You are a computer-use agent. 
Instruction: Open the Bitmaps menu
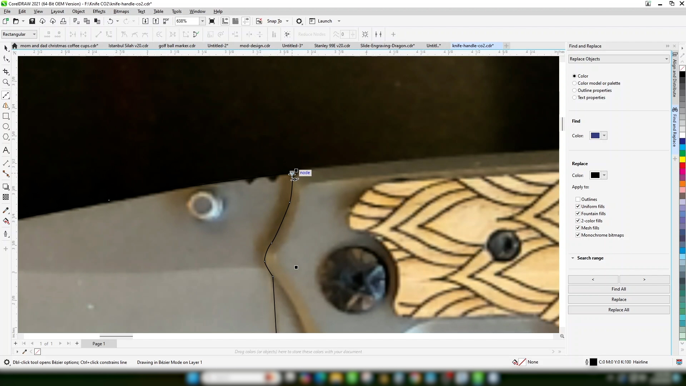[121, 11]
